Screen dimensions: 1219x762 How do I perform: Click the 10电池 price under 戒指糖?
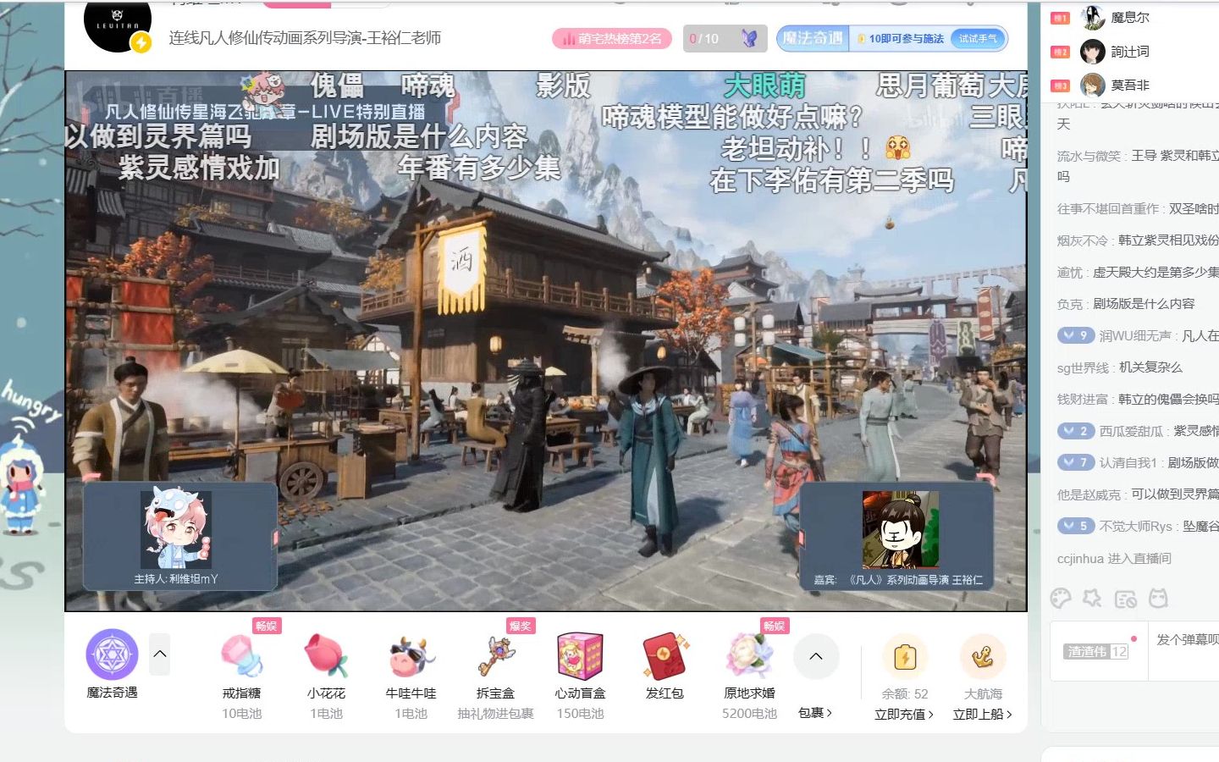(241, 714)
